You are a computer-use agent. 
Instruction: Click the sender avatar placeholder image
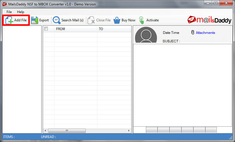[x=146, y=35]
